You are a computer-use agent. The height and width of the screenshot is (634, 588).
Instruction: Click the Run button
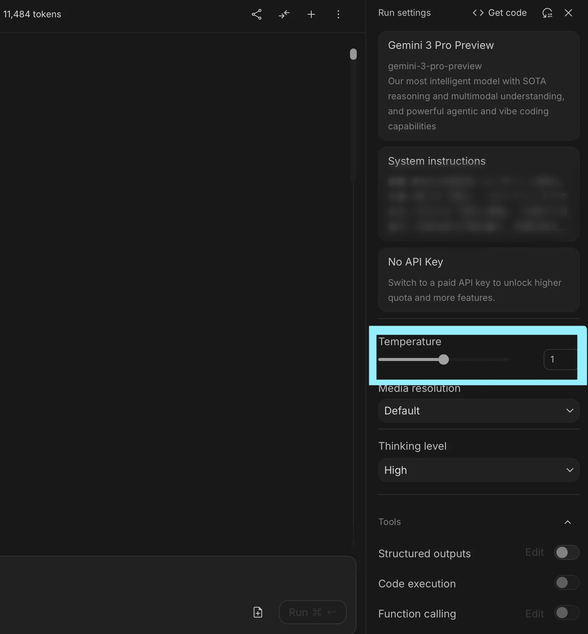(x=312, y=612)
